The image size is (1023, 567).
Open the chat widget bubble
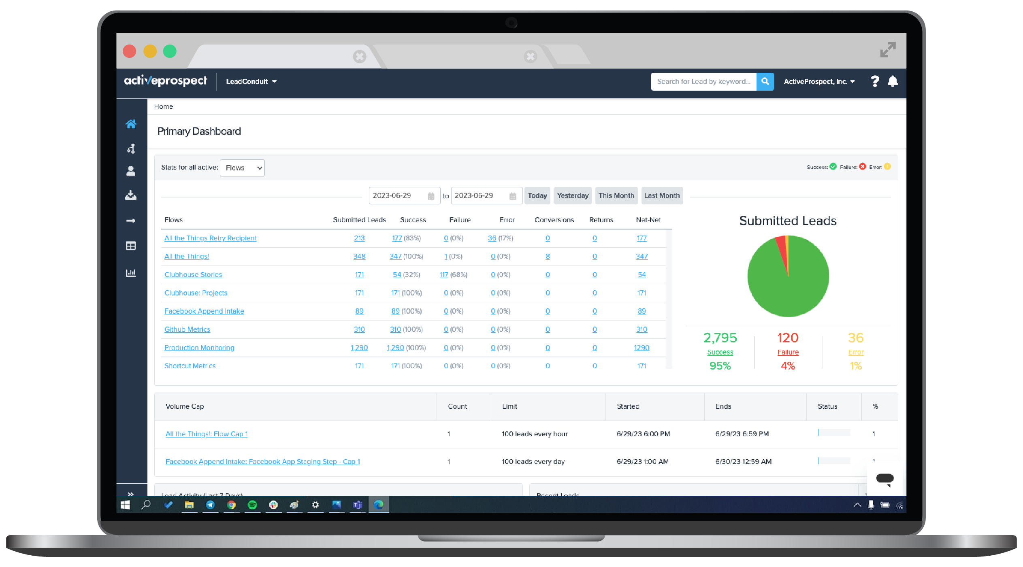click(884, 479)
